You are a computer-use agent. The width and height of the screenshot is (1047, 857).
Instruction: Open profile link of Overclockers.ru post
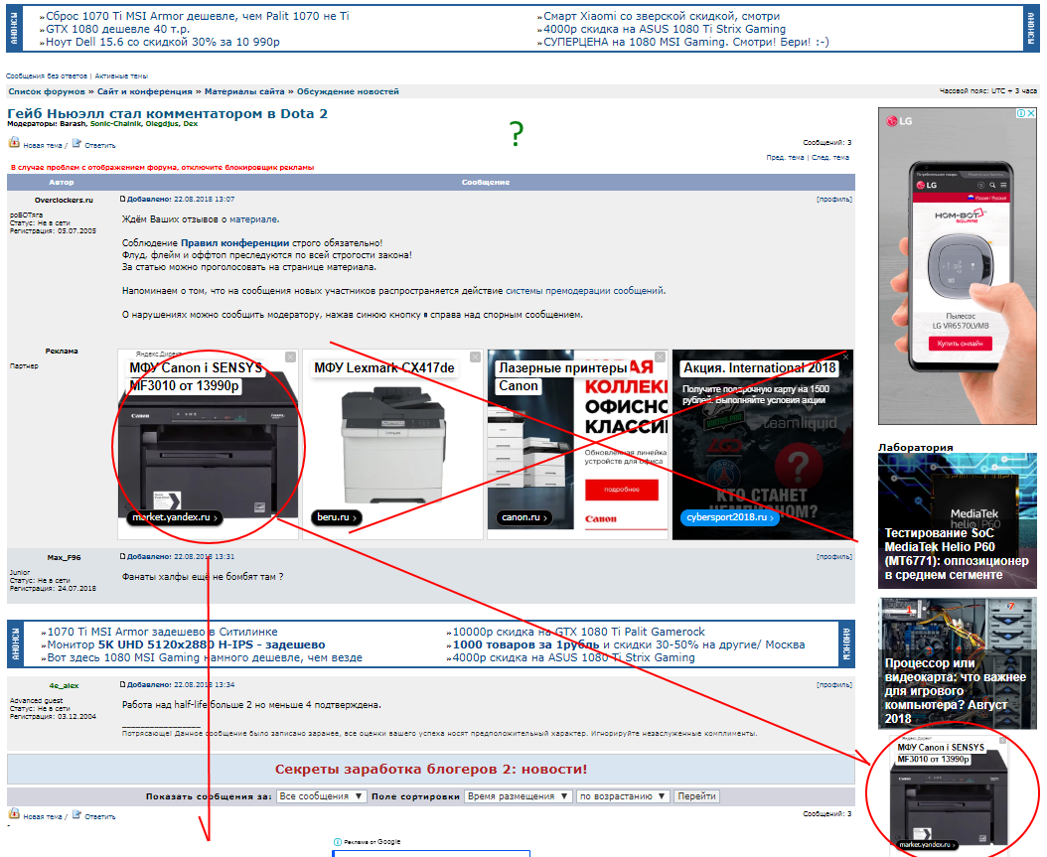coord(834,199)
